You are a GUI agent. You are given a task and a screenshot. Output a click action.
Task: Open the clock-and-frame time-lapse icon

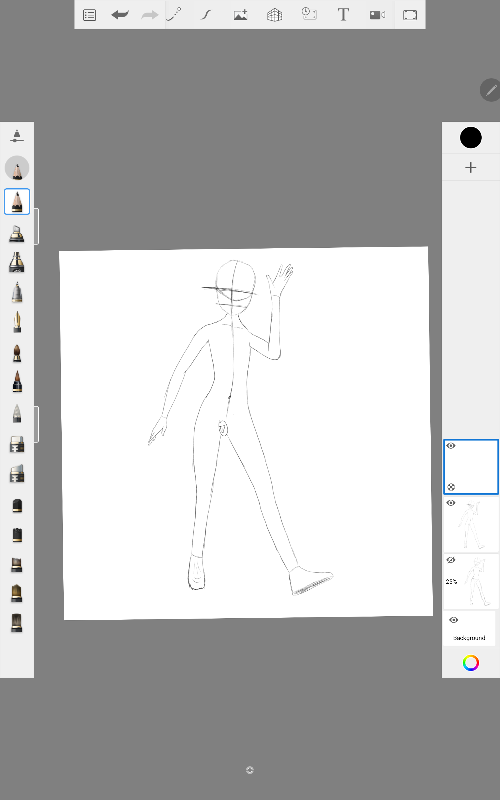pos(309,14)
